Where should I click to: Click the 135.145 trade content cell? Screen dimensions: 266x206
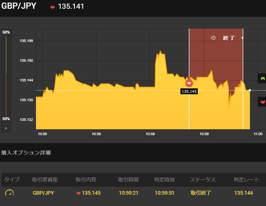[x=89, y=193]
